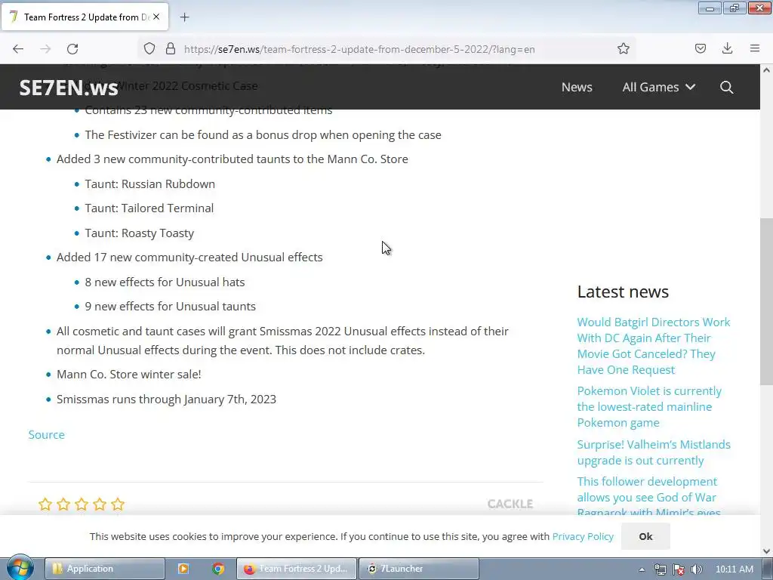
Task: Click the page vertical scrollbar thumb
Action: click(766, 301)
